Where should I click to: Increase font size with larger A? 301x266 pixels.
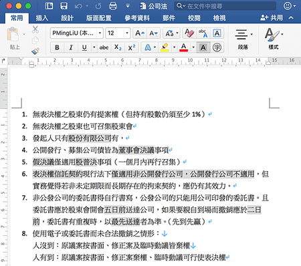tap(140, 33)
